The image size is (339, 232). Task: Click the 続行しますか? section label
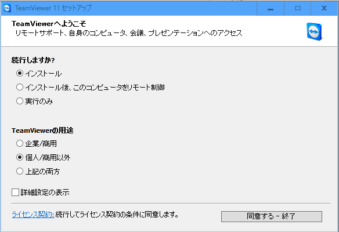pos(33,60)
